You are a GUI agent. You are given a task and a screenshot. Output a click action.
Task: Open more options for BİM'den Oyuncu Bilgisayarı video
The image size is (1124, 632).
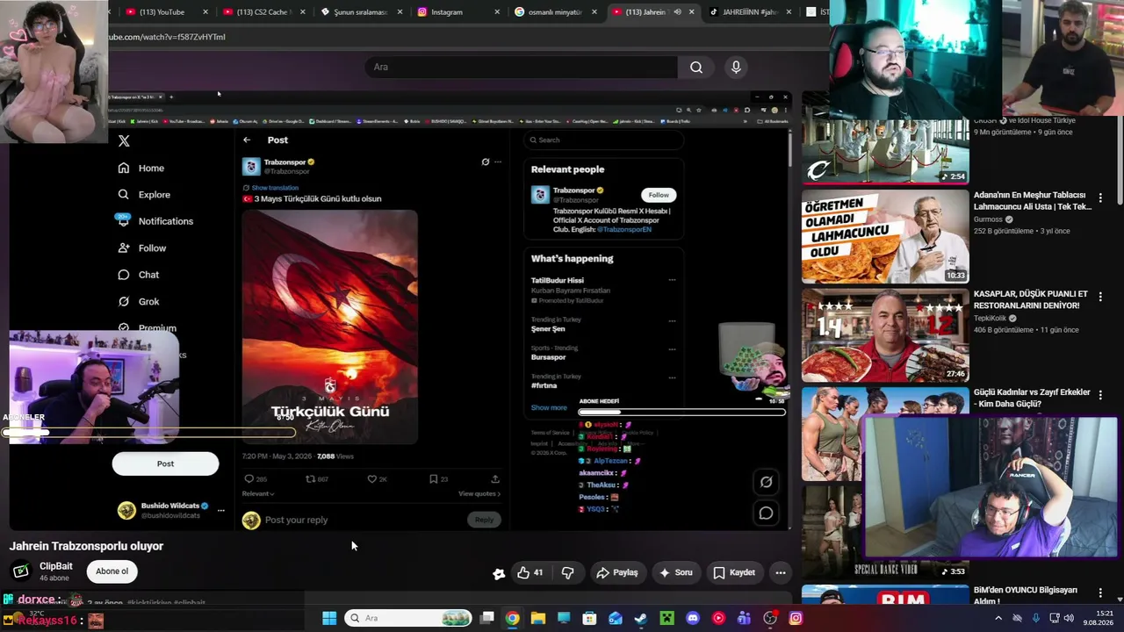tap(1100, 593)
